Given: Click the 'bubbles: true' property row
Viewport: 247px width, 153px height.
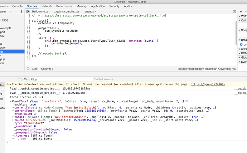Looking at the screenshot, I should click(25, 104).
